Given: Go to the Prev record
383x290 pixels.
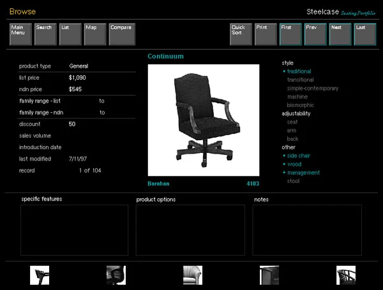Looking at the screenshot, I should pos(315,34).
